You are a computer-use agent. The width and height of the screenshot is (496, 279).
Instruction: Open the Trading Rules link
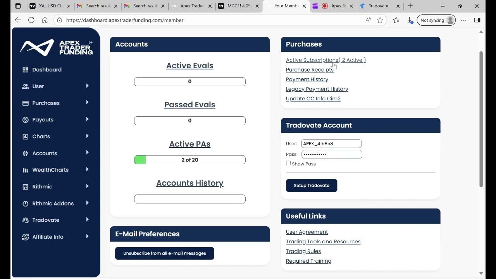coord(303,251)
